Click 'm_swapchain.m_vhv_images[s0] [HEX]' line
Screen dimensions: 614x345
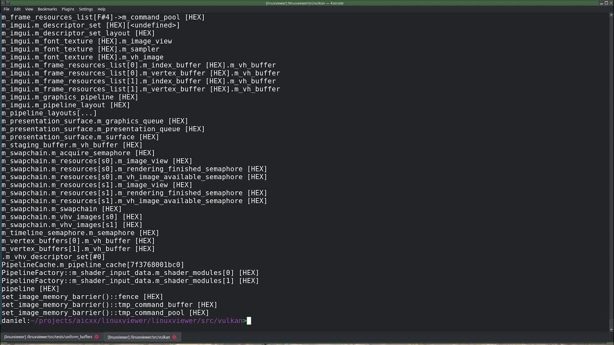coord(72,217)
